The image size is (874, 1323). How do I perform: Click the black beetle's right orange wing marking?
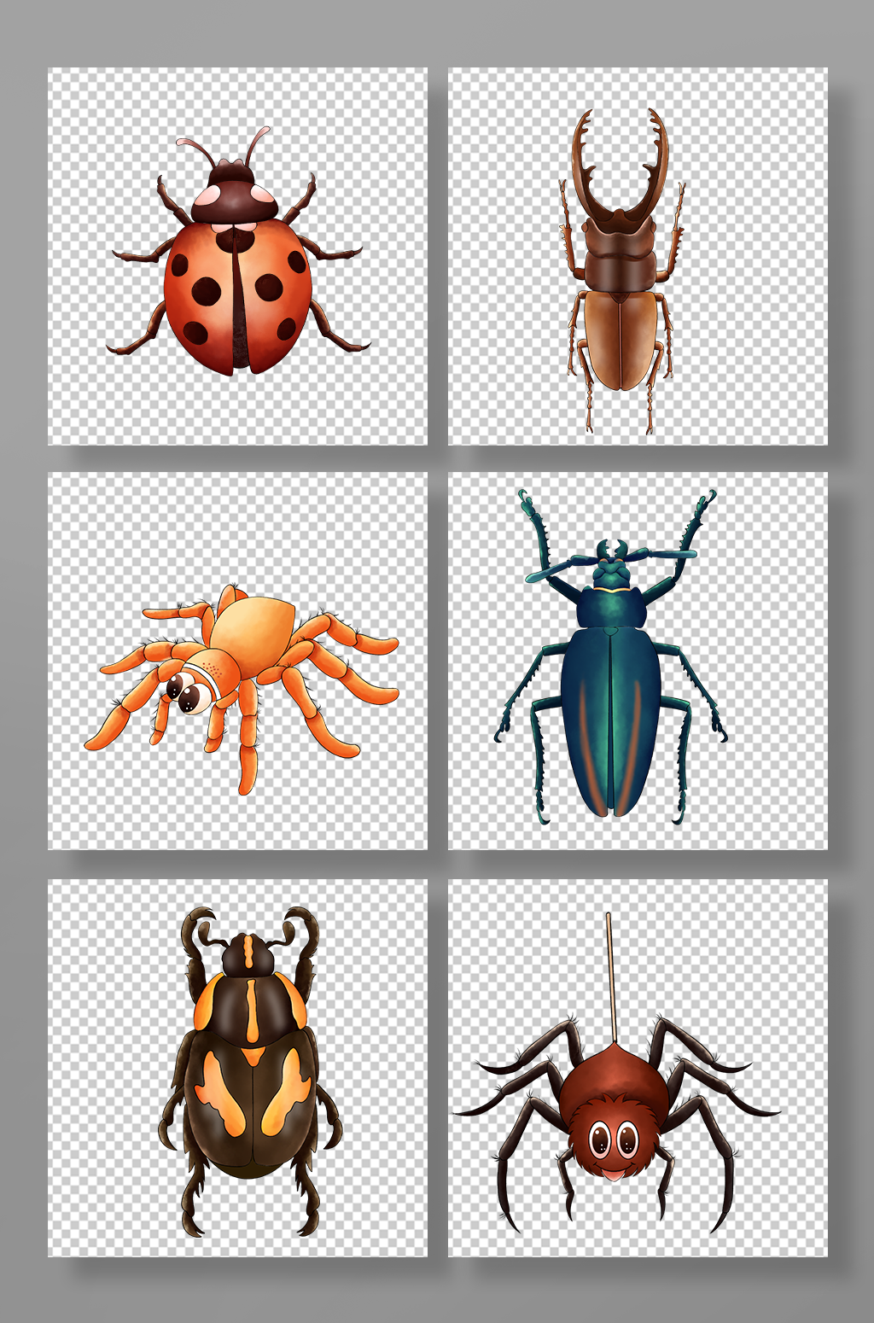click(288, 1092)
